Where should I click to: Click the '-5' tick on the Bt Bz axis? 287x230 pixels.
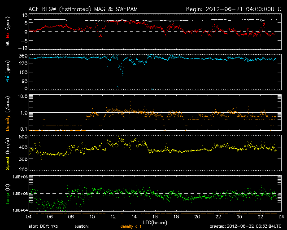24,41
